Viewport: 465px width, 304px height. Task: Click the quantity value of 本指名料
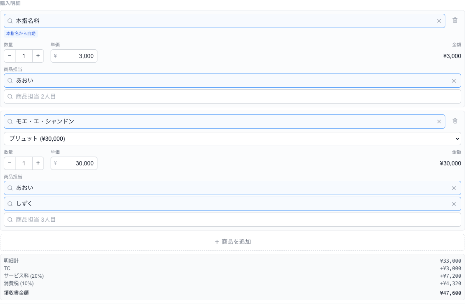24,56
